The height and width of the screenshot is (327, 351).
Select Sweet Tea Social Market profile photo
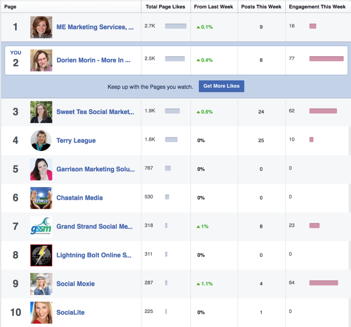[41, 112]
